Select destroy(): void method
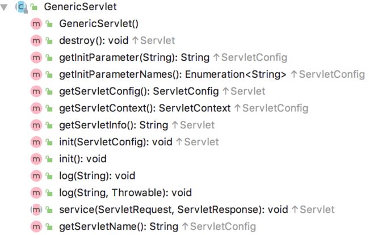Image resolution: width=369 pixels, height=235 pixels. [x=94, y=41]
